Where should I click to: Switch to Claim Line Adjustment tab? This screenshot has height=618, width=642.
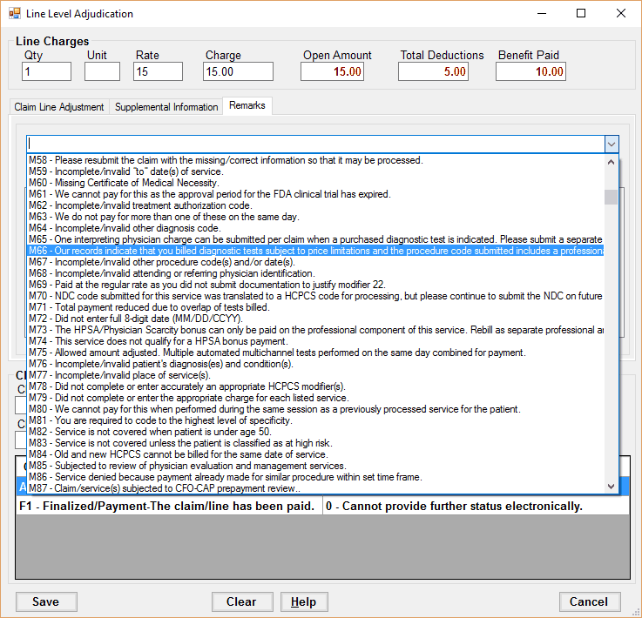59,107
